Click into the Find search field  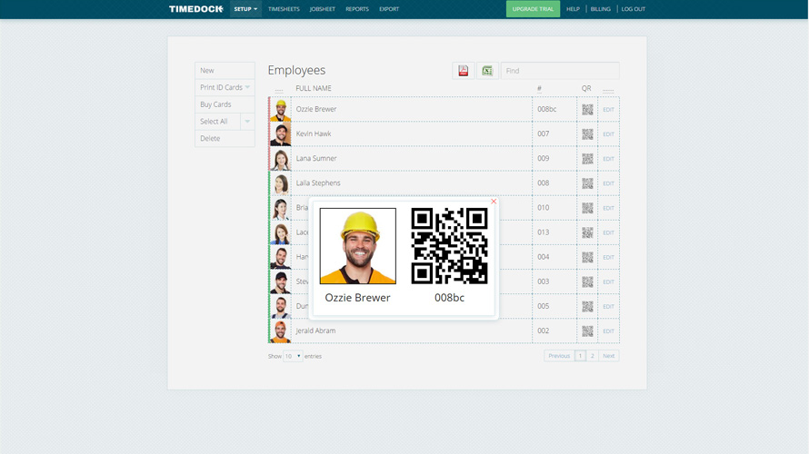(x=560, y=71)
